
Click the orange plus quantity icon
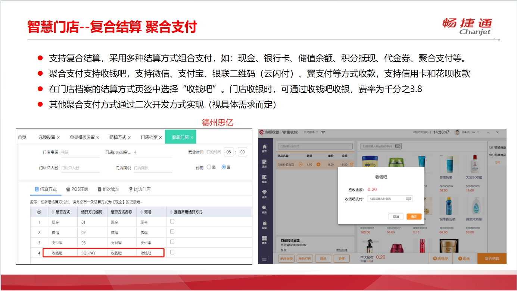[x=318, y=164]
